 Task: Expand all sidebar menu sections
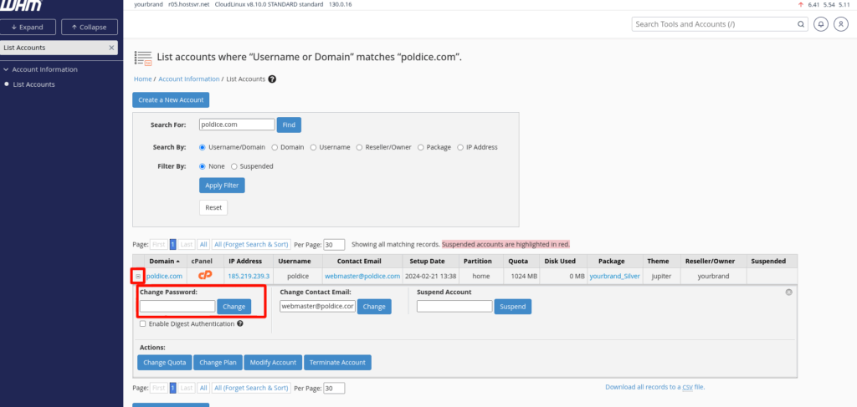click(x=27, y=27)
